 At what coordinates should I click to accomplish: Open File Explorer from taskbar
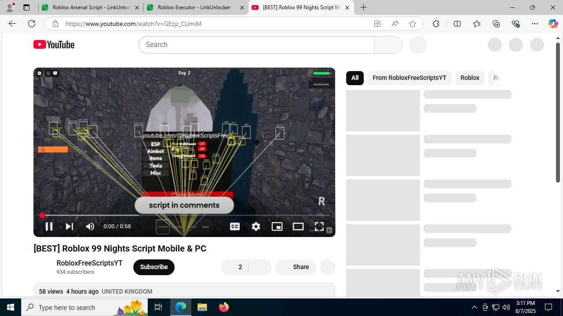click(202, 307)
